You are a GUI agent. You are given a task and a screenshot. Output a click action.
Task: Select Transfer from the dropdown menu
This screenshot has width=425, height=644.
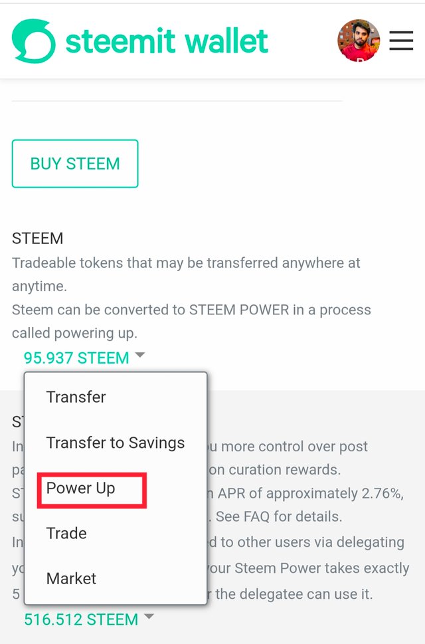coord(76,397)
